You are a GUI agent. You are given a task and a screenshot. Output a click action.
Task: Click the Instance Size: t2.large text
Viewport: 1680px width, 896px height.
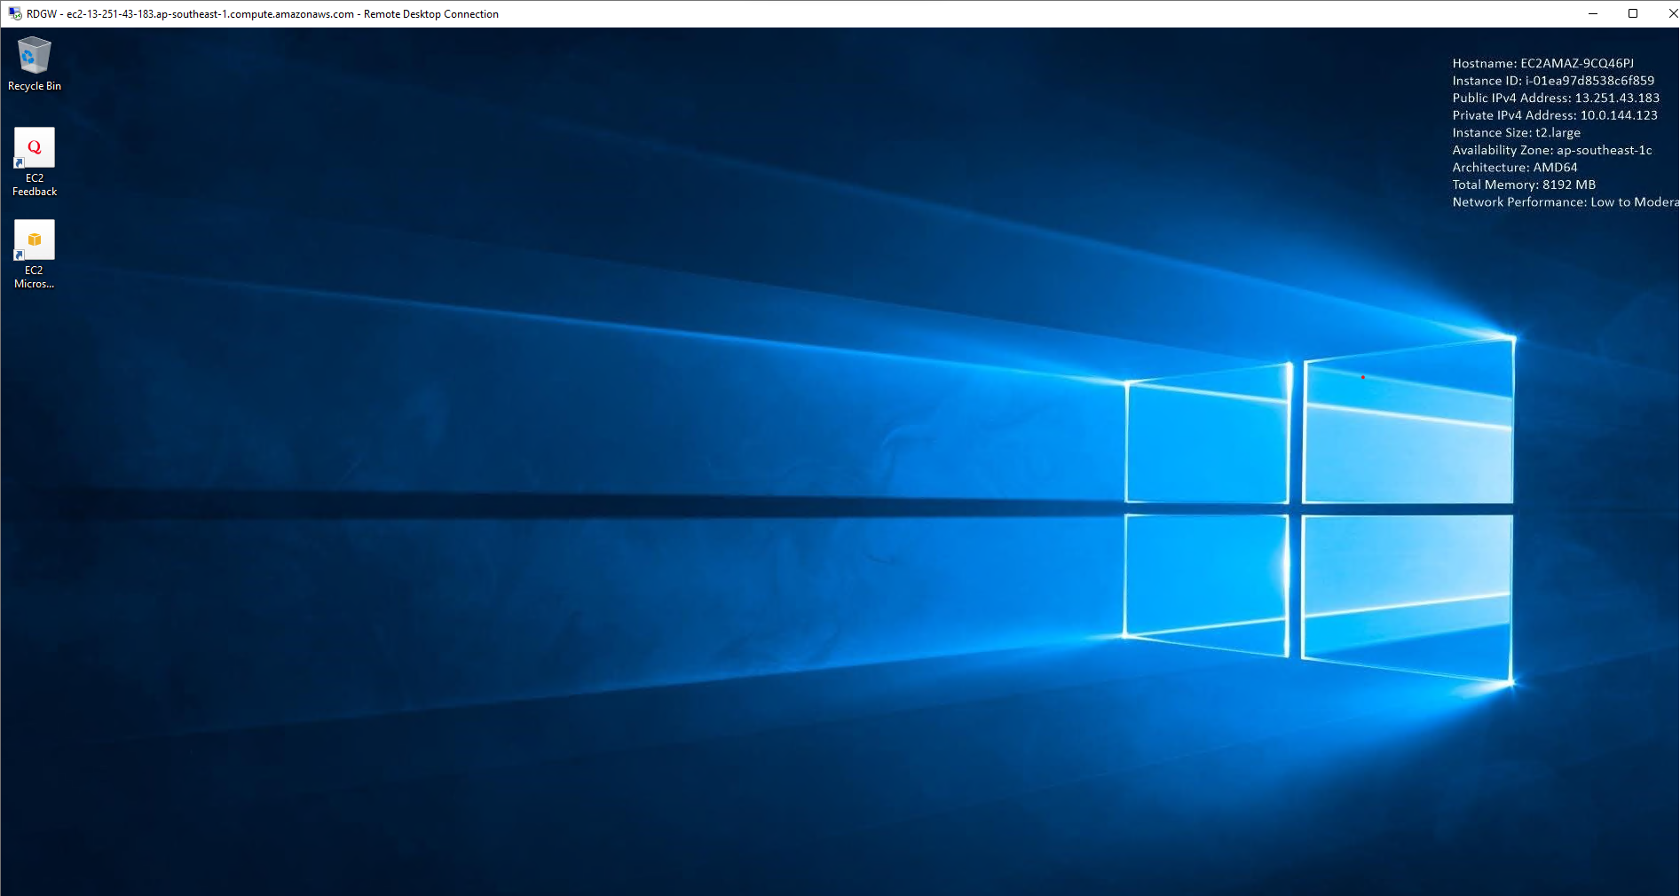(x=1516, y=132)
